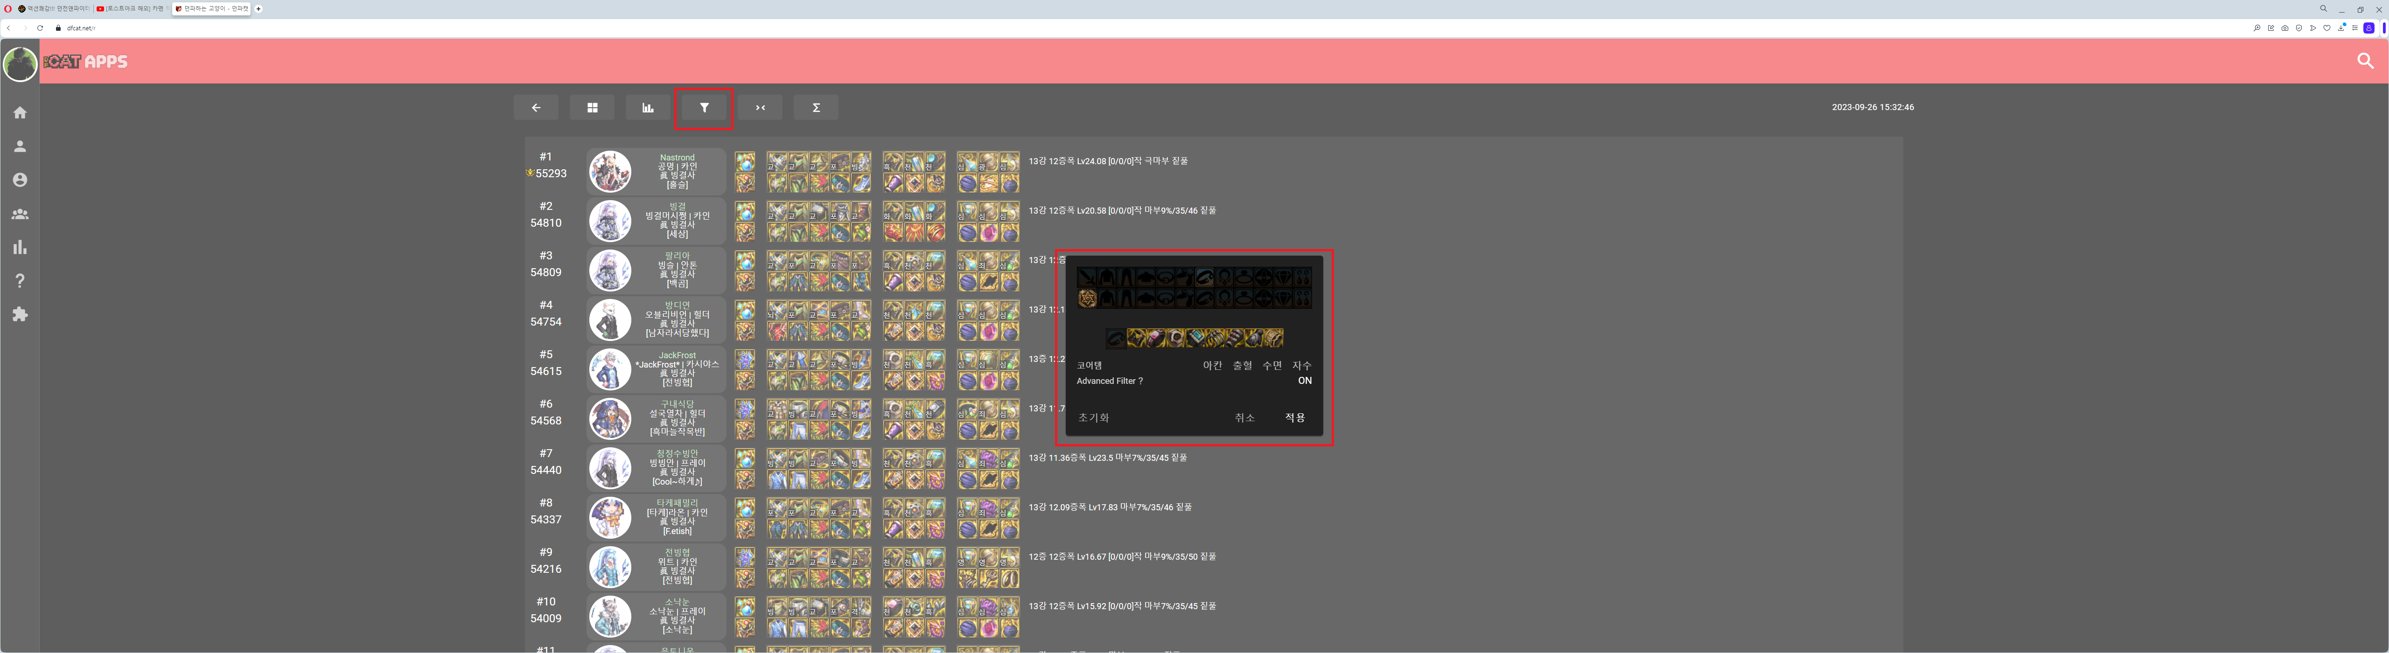
Task: Click 취소 to cancel the filter
Action: [1244, 417]
